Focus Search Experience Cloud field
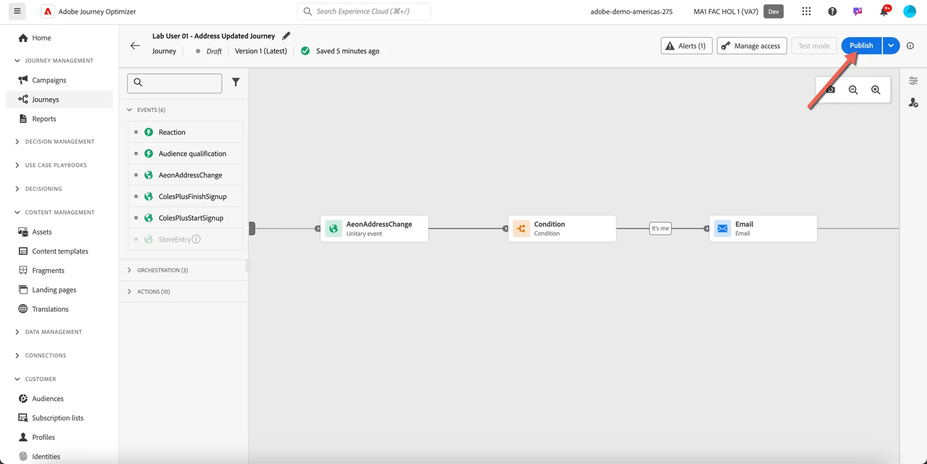927x464 pixels. pos(364,11)
